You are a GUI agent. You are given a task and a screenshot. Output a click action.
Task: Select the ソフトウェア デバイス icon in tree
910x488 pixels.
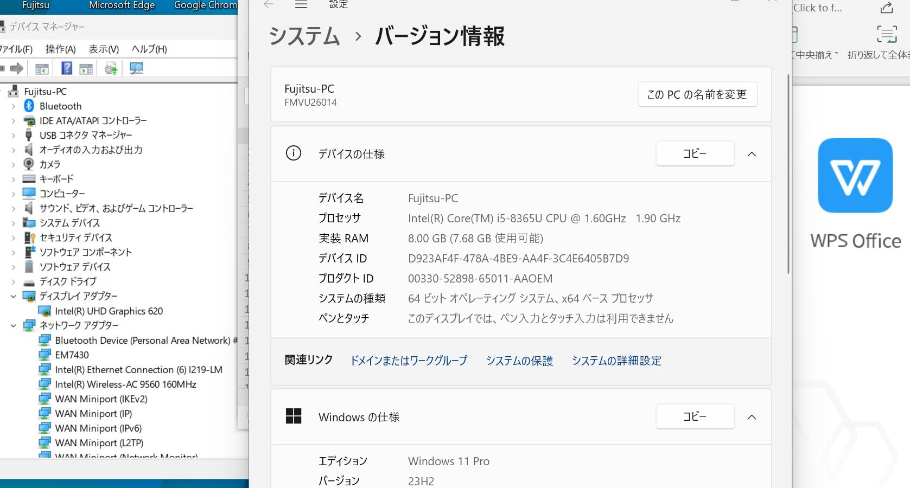(30, 267)
